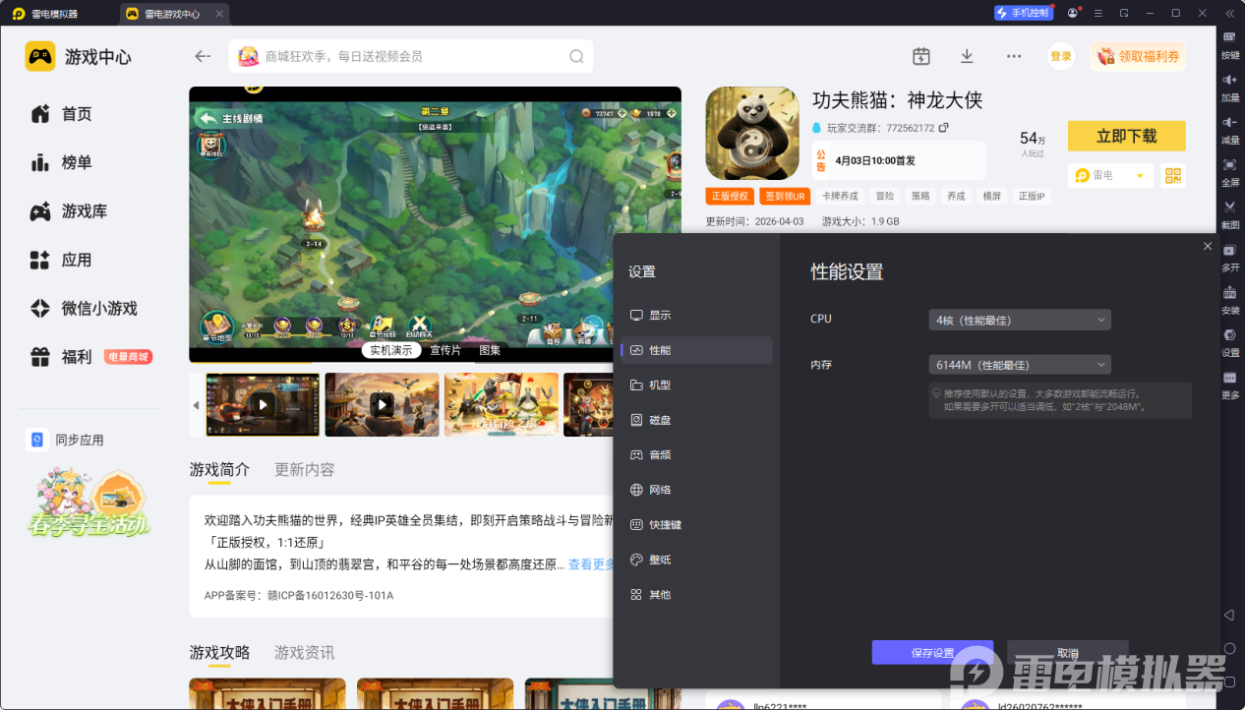Copy the player group number 772562172

pyautogui.click(x=944, y=128)
